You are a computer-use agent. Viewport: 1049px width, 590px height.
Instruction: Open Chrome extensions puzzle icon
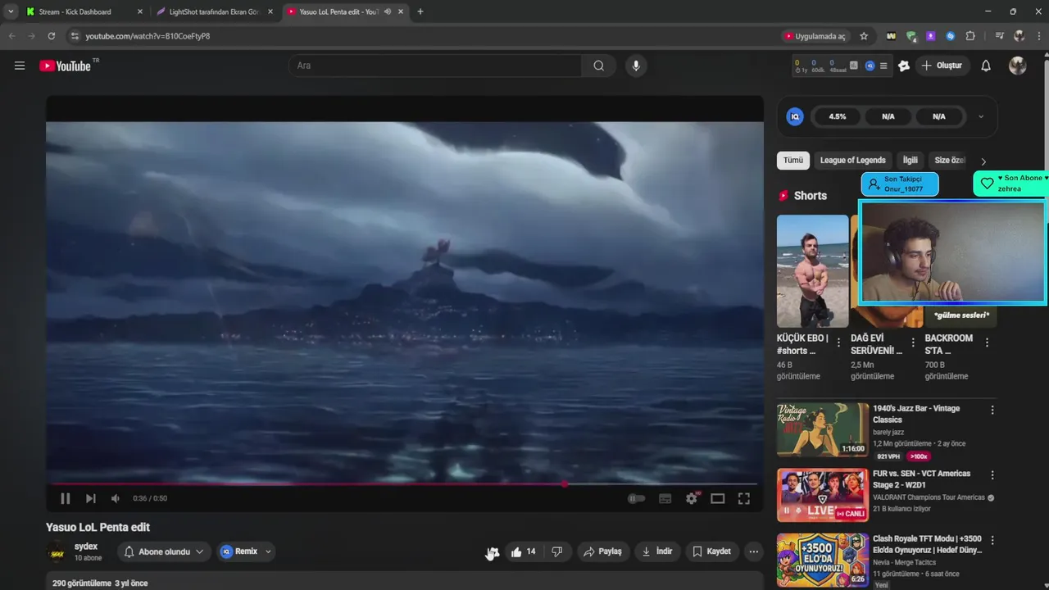coord(970,36)
